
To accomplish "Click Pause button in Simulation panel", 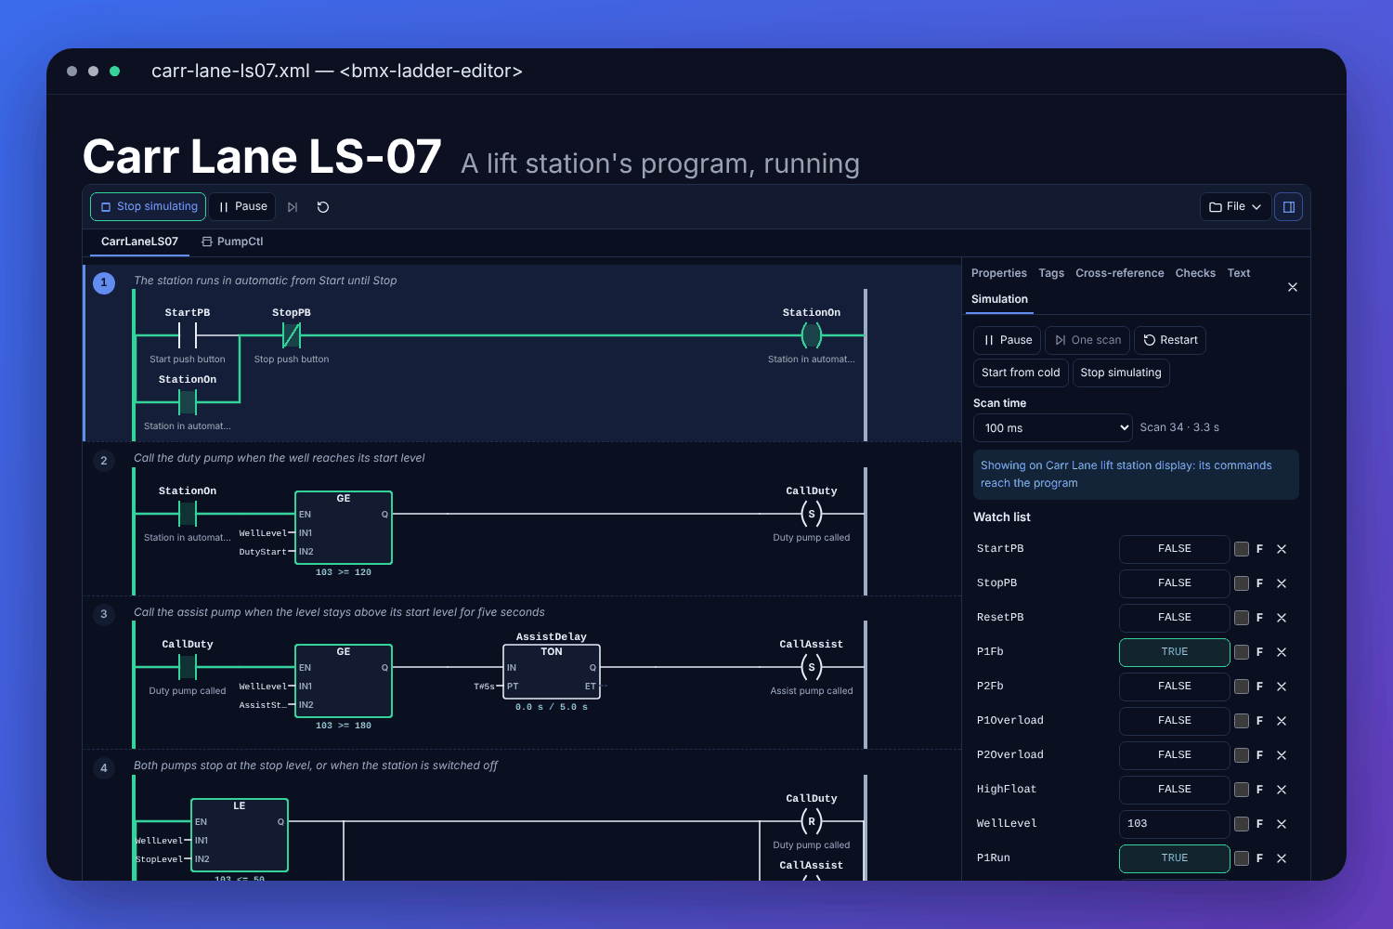I will [x=1008, y=340].
